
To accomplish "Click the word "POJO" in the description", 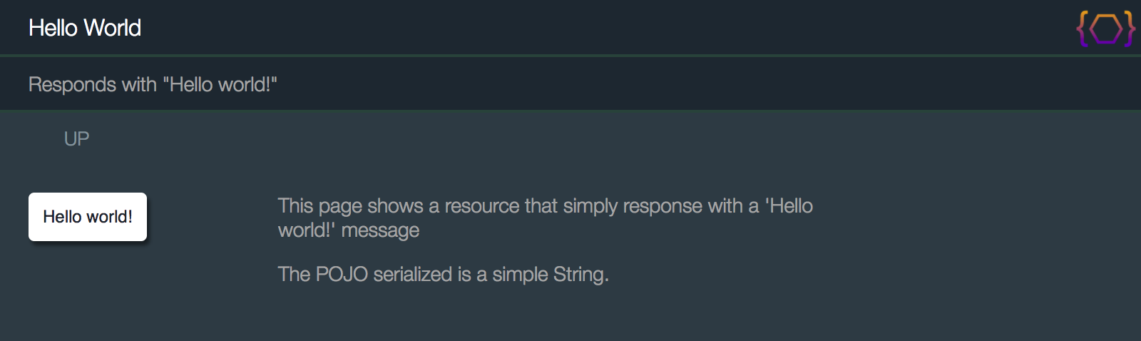I will pyautogui.click(x=342, y=275).
